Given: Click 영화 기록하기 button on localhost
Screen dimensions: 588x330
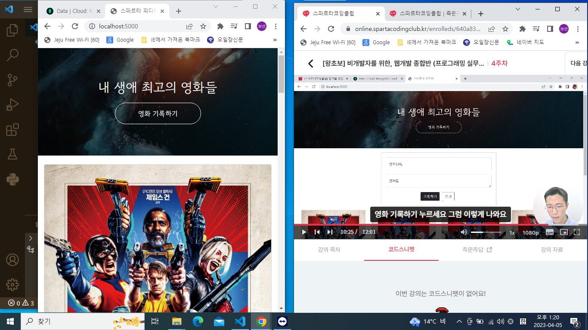Looking at the screenshot, I should pos(158,113).
